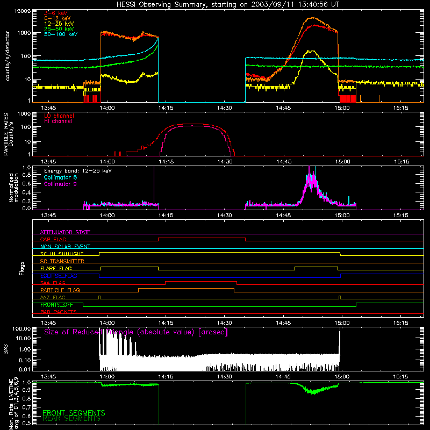Select the Collimator 9 legend label
This screenshot has height=430, width=430.
click(x=60, y=184)
